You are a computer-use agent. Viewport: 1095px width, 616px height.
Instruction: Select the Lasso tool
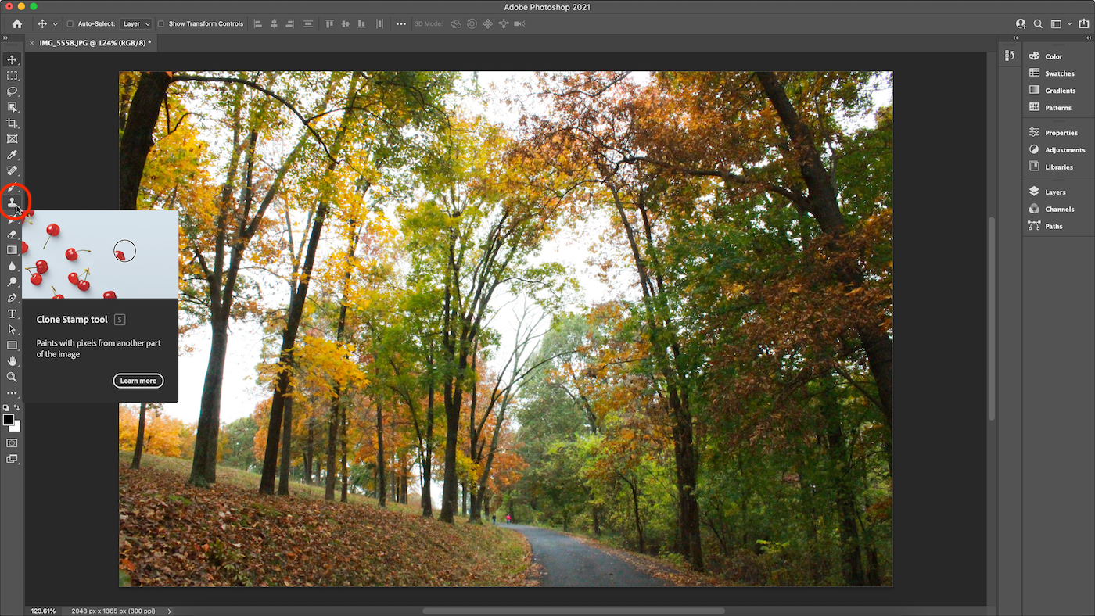12,91
